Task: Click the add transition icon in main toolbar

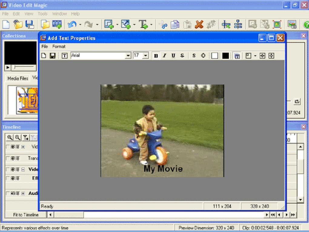Action: click(126, 25)
